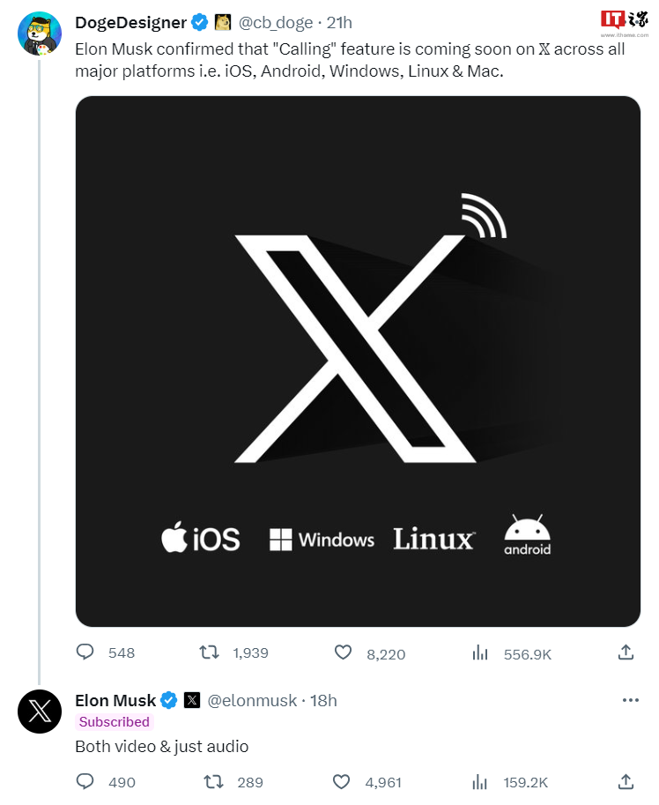Retweet Elon Musk's reply

pos(213,781)
